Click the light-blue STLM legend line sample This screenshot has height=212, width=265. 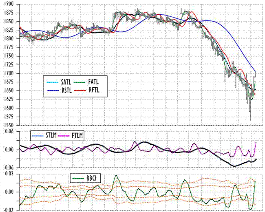coord(38,136)
